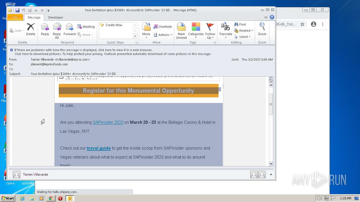360x202 pixels.
Task: Open the Opera taskbar icon
Action: 60,198
